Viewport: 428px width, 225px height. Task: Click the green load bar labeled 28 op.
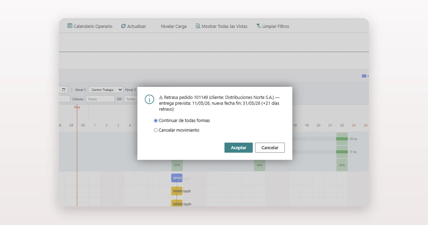(x=342, y=139)
